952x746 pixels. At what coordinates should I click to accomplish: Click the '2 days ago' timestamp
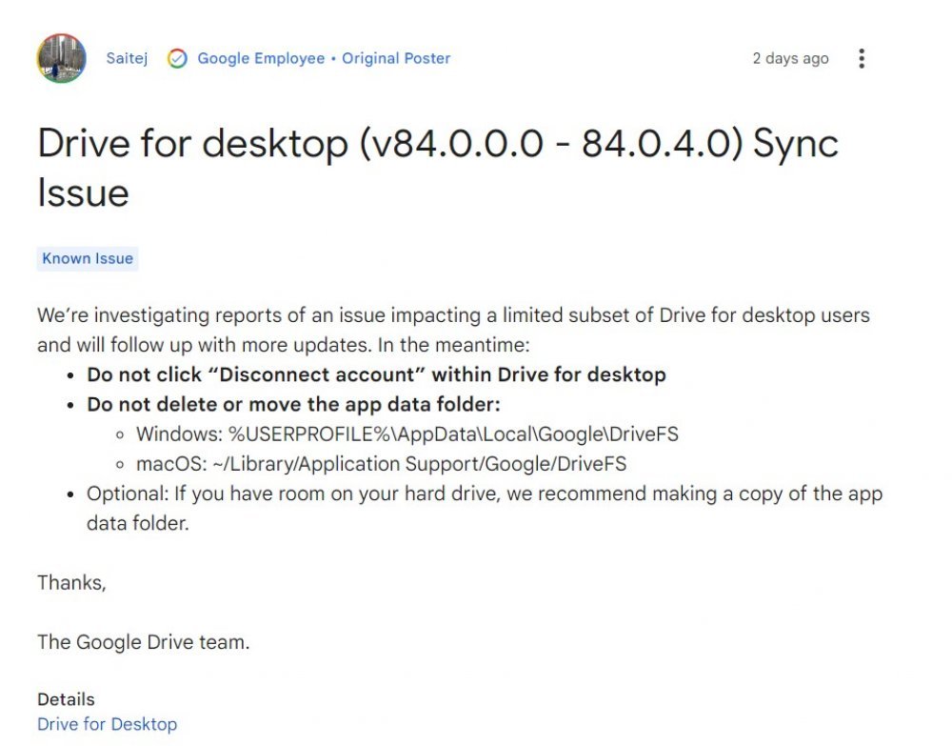pyautogui.click(x=790, y=58)
